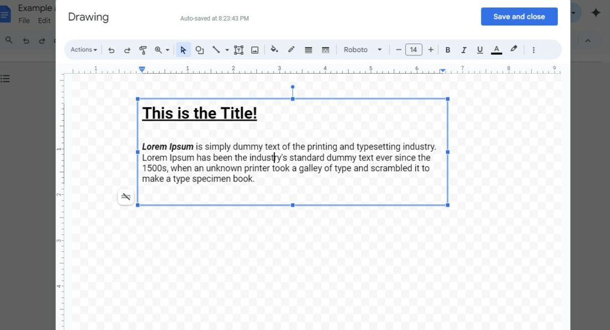The height and width of the screenshot is (330, 610).
Task: Expand the Line tool dropdown arrow
Action: [x=226, y=49]
